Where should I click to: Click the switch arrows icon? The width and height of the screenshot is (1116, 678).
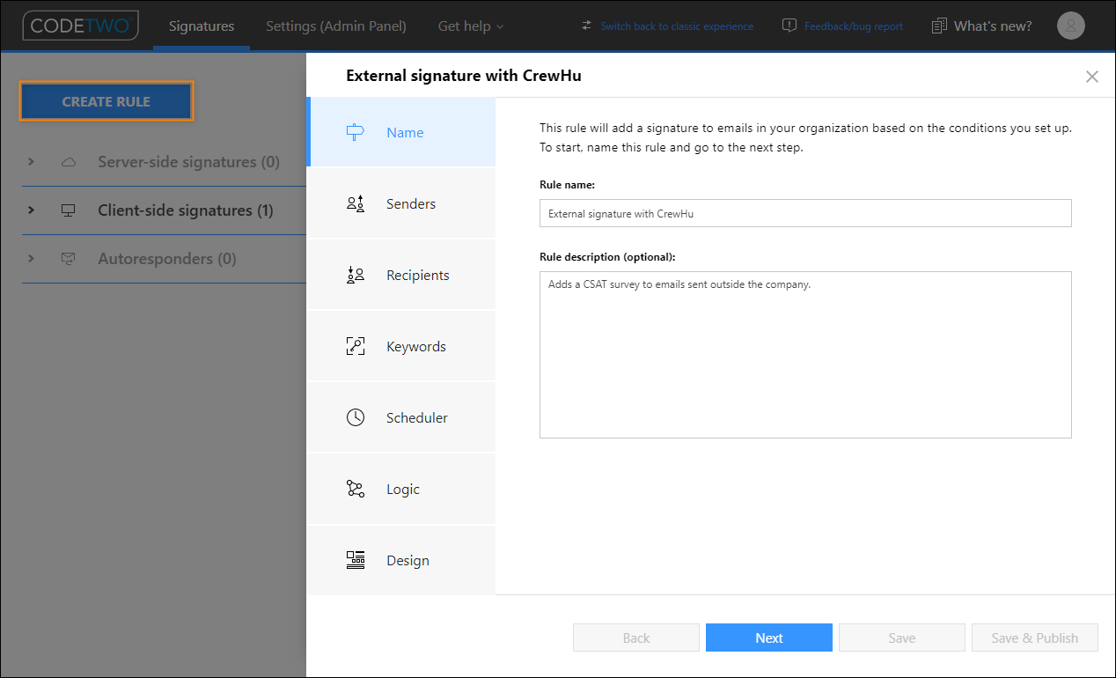click(587, 26)
